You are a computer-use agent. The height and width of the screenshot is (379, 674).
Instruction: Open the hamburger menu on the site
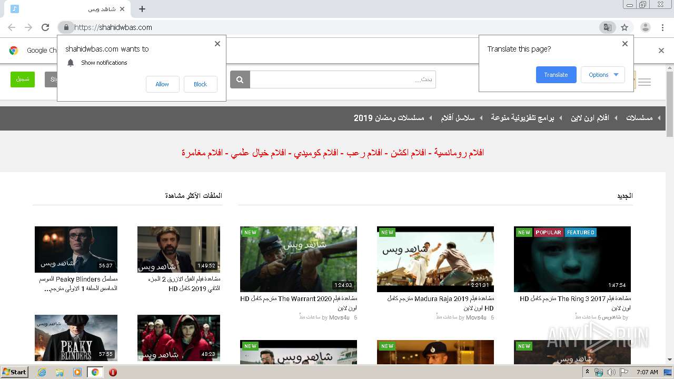645,82
